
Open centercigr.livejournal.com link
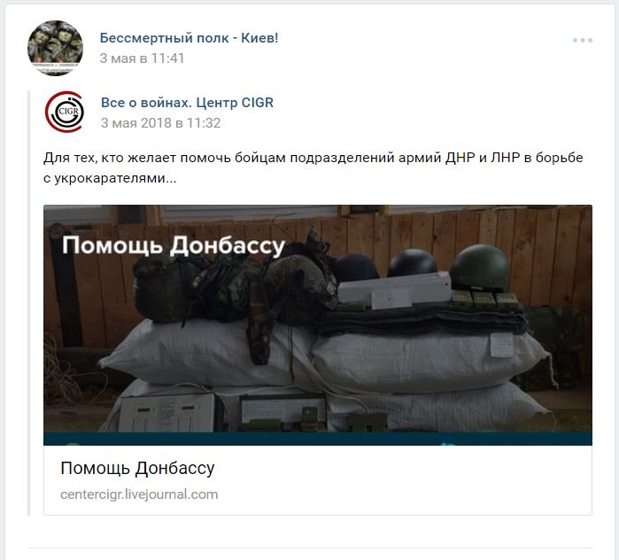(x=139, y=494)
